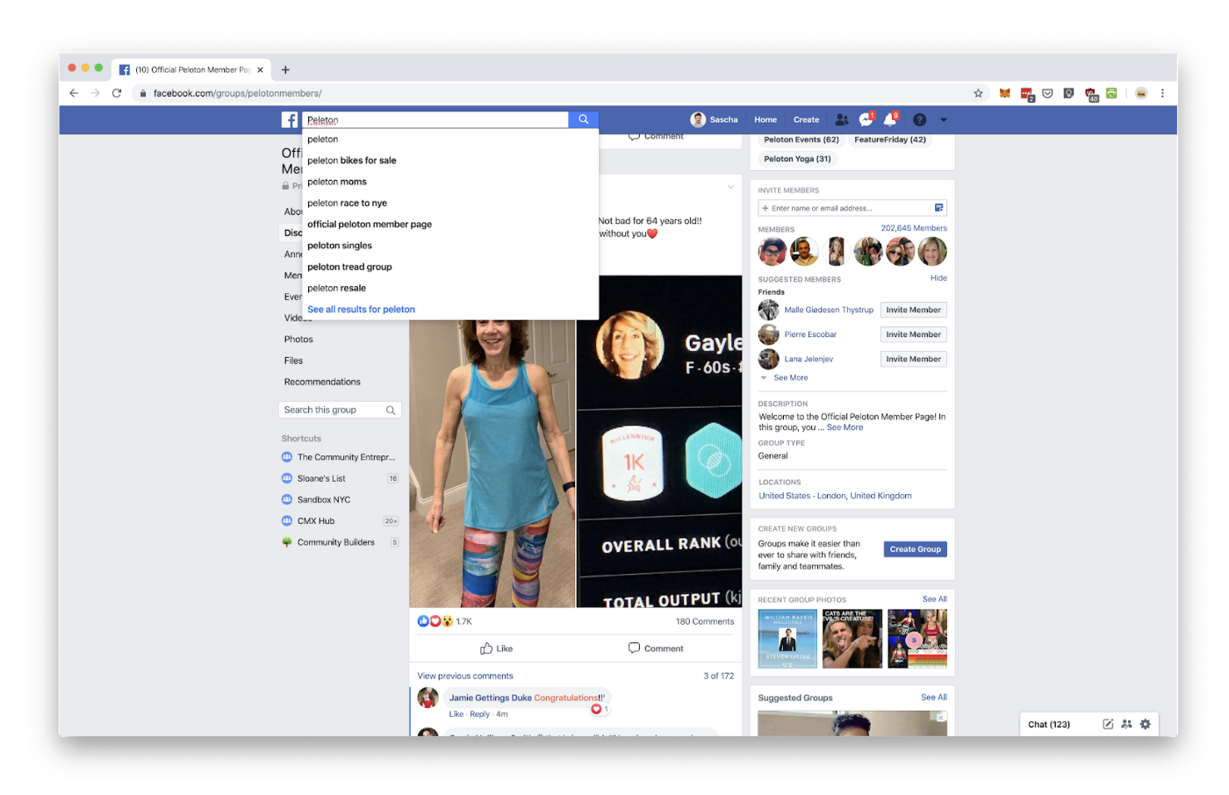Open the Sloane's List shortcut
This screenshot has width=1229, height=795.
(321, 478)
